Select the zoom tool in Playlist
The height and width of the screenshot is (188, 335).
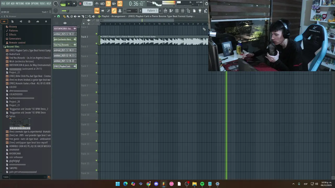[x=90, y=16]
